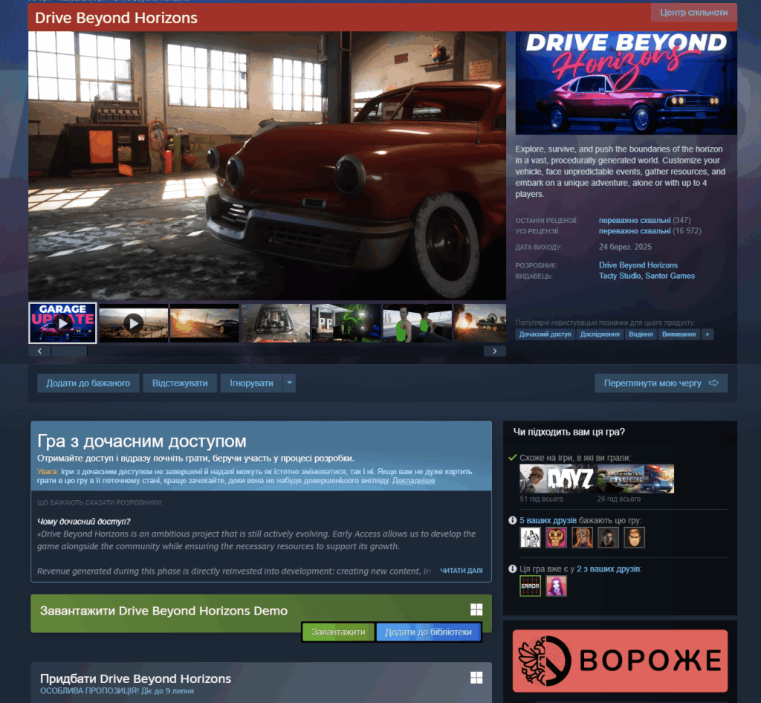
Task: Click Windows icon in Придбати purchase banner
Action: point(476,678)
